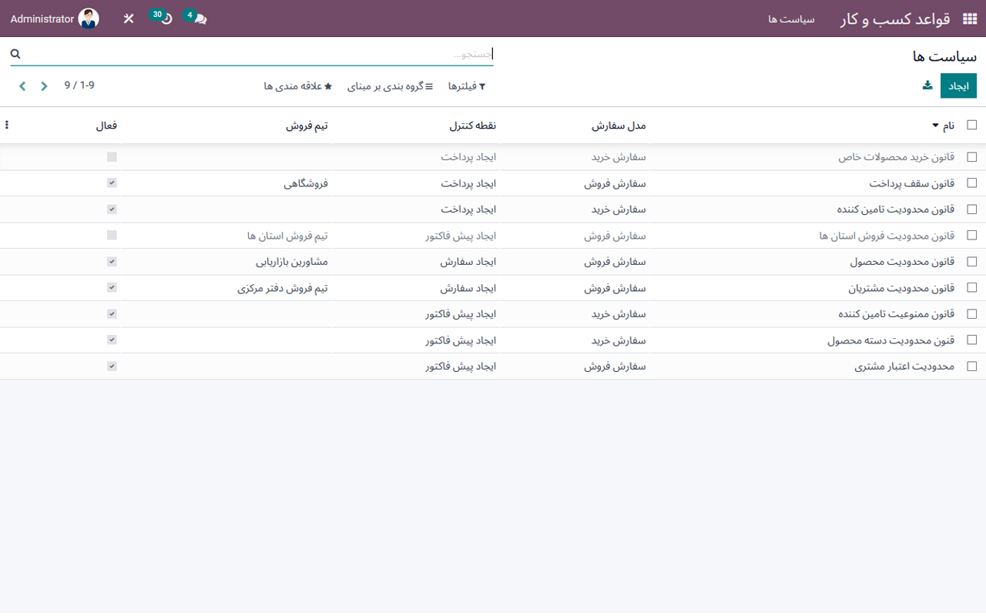Click the ایجاد create button

coord(958,85)
